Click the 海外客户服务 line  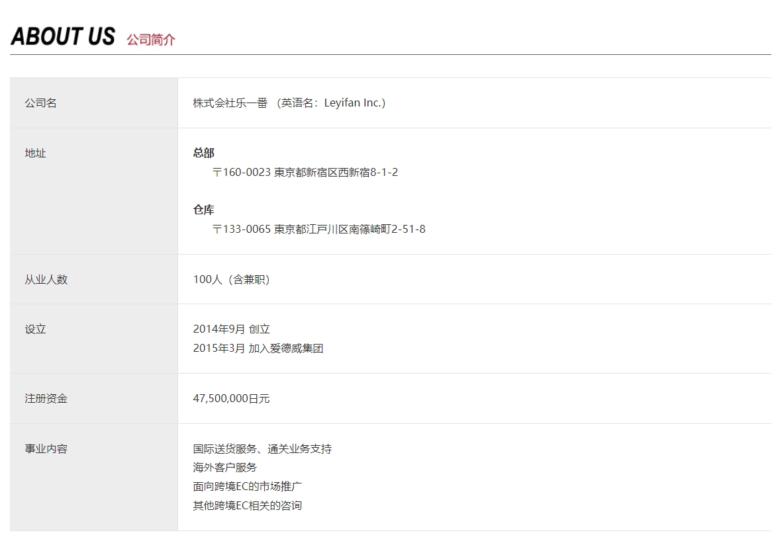coord(225,468)
